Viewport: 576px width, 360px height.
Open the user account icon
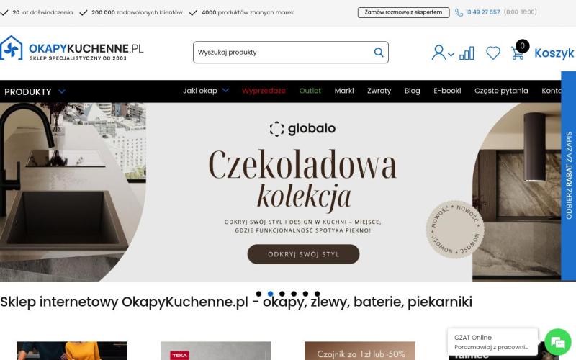coord(438,53)
